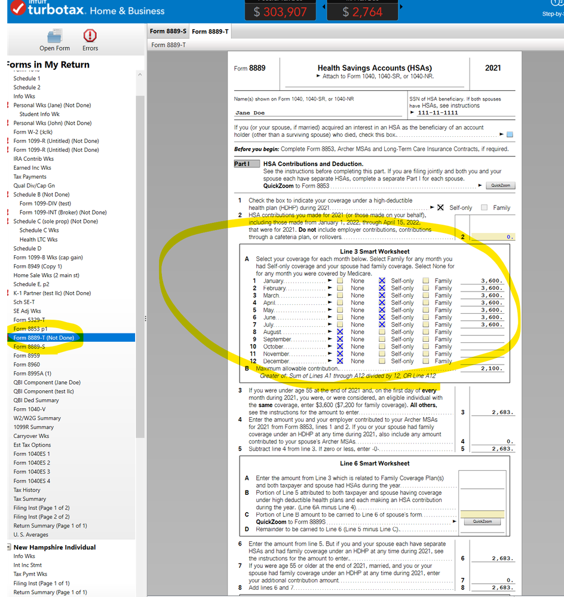Select W2/W2G Summary
The width and height of the screenshot is (564, 597).
[x=37, y=418]
